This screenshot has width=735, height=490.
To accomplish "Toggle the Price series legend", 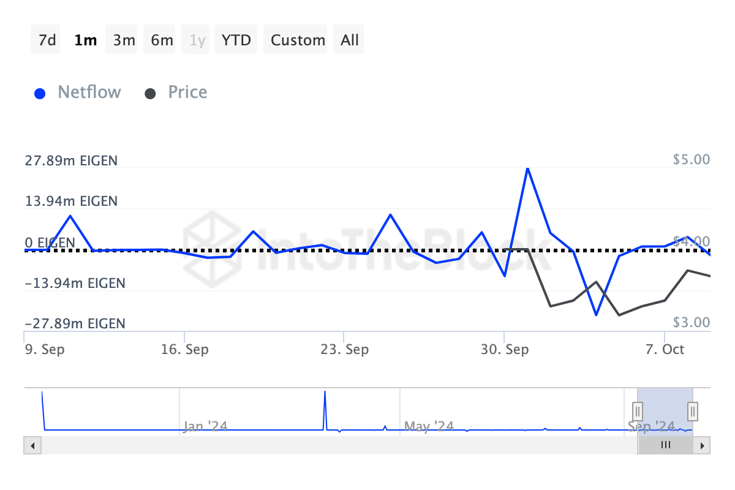I will pos(187,92).
